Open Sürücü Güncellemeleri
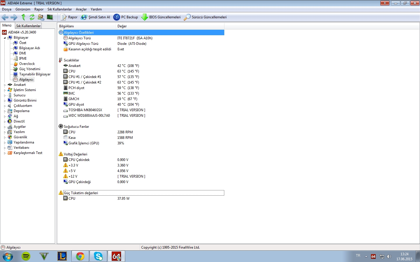The image size is (420, 262). tap(205, 17)
